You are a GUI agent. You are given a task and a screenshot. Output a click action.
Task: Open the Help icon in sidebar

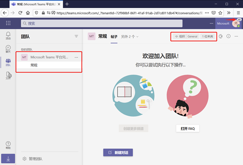click(8, 145)
